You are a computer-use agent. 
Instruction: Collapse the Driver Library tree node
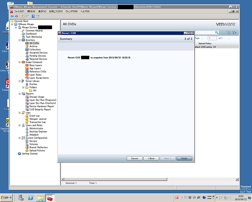click(x=20, y=81)
